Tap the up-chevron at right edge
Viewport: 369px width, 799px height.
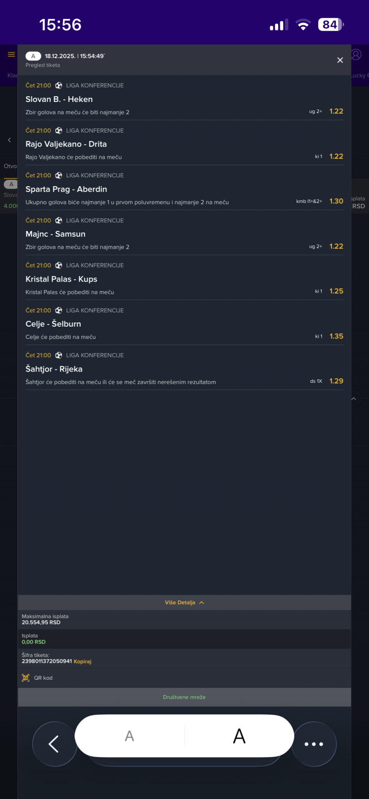[x=354, y=399]
